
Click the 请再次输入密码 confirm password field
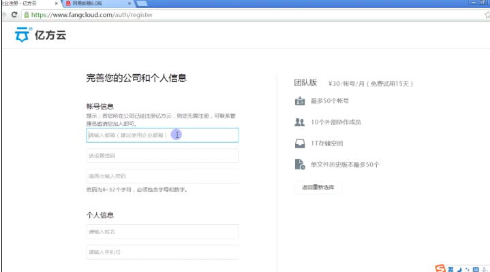pos(162,176)
